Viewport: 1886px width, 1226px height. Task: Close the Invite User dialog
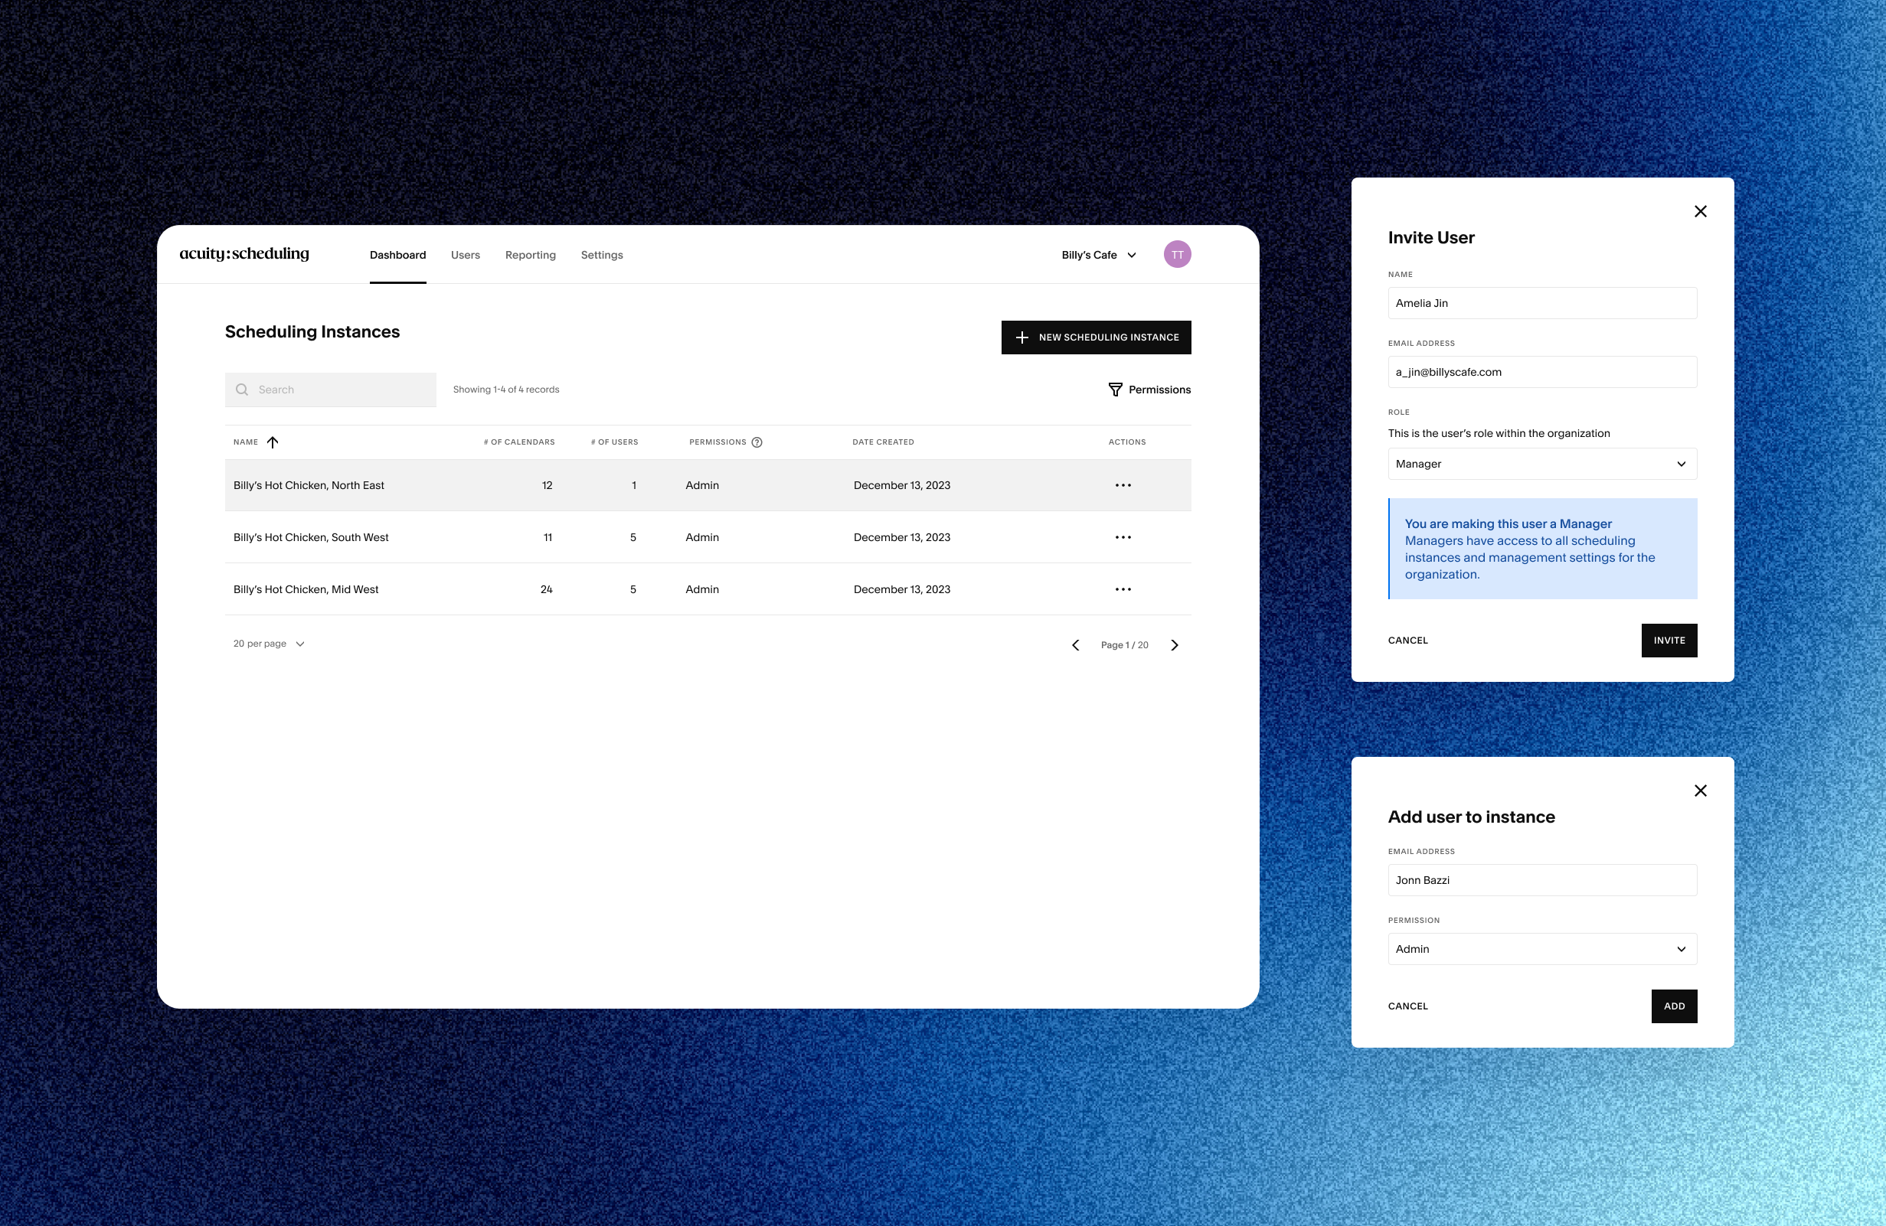pyautogui.click(x=1700, y=210)
